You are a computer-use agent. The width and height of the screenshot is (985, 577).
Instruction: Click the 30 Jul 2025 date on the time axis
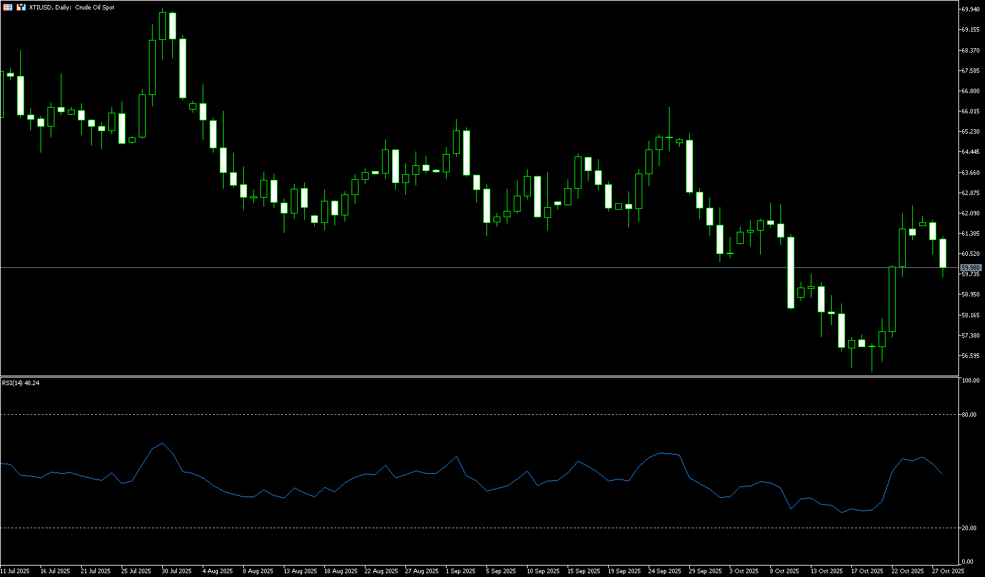177,571
